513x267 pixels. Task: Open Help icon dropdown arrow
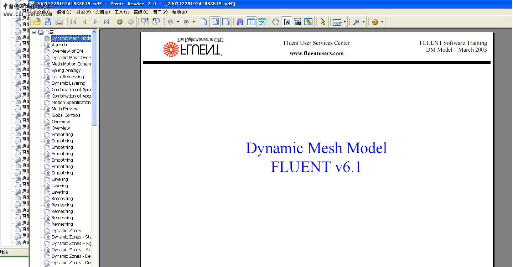[382, 22]
